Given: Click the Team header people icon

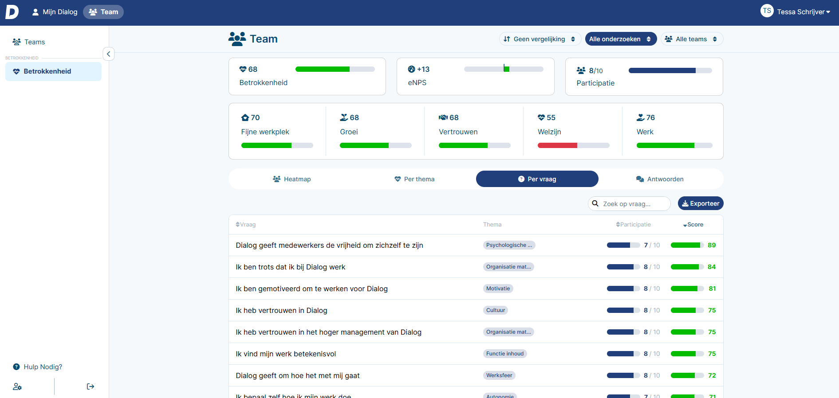Looking at the screenshot, I should coord(237,39).
